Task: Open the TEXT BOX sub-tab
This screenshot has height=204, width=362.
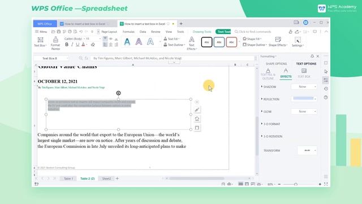Action: pyautogui.click(x=304, y=74)
